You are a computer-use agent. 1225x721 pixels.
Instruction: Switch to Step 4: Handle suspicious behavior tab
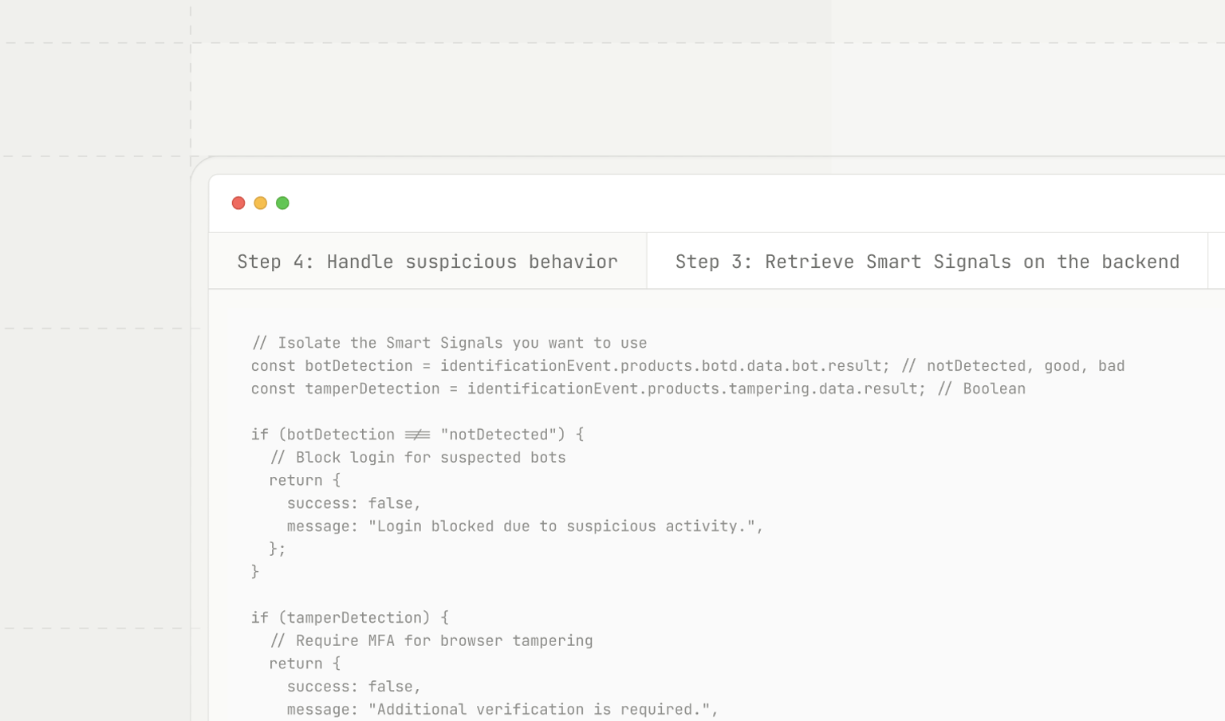[x=427, y=262]
